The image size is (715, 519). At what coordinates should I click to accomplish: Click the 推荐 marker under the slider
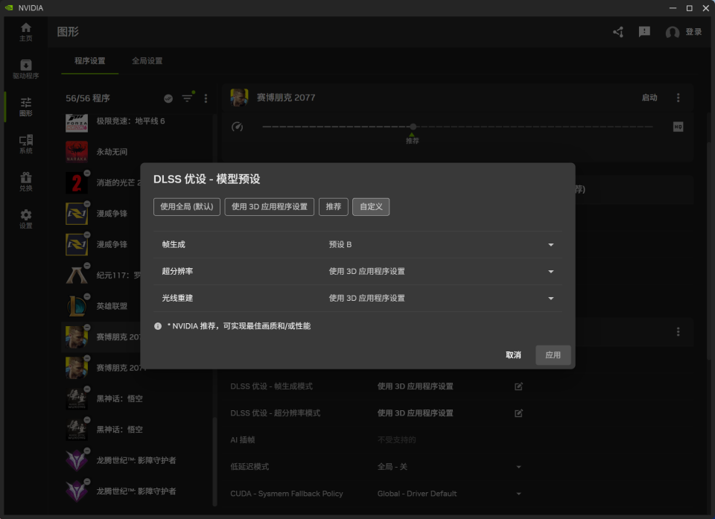[412, 139]
